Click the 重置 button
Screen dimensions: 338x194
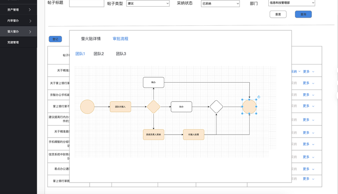pyautogui.click(x=278, y=14)
